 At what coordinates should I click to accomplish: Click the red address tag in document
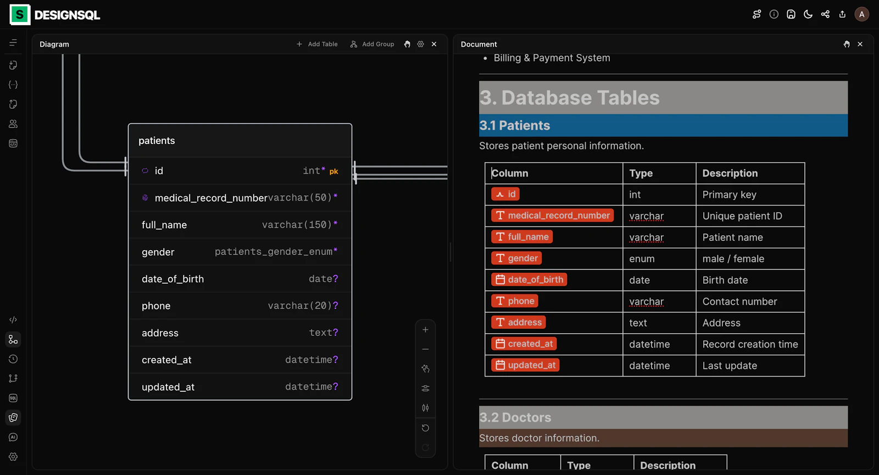click(518, 322)
